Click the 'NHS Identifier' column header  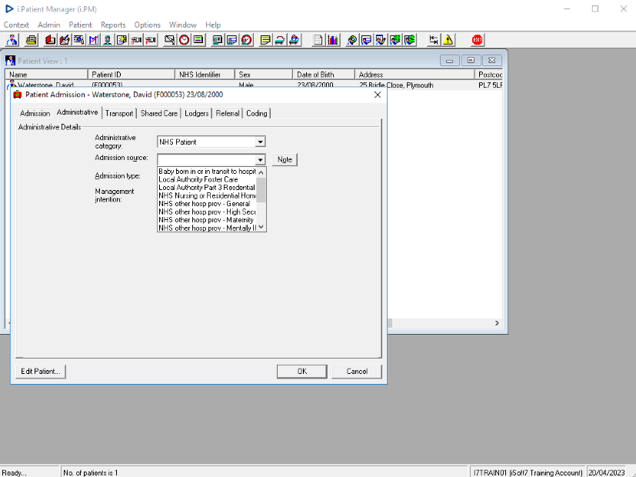point(205,75)
